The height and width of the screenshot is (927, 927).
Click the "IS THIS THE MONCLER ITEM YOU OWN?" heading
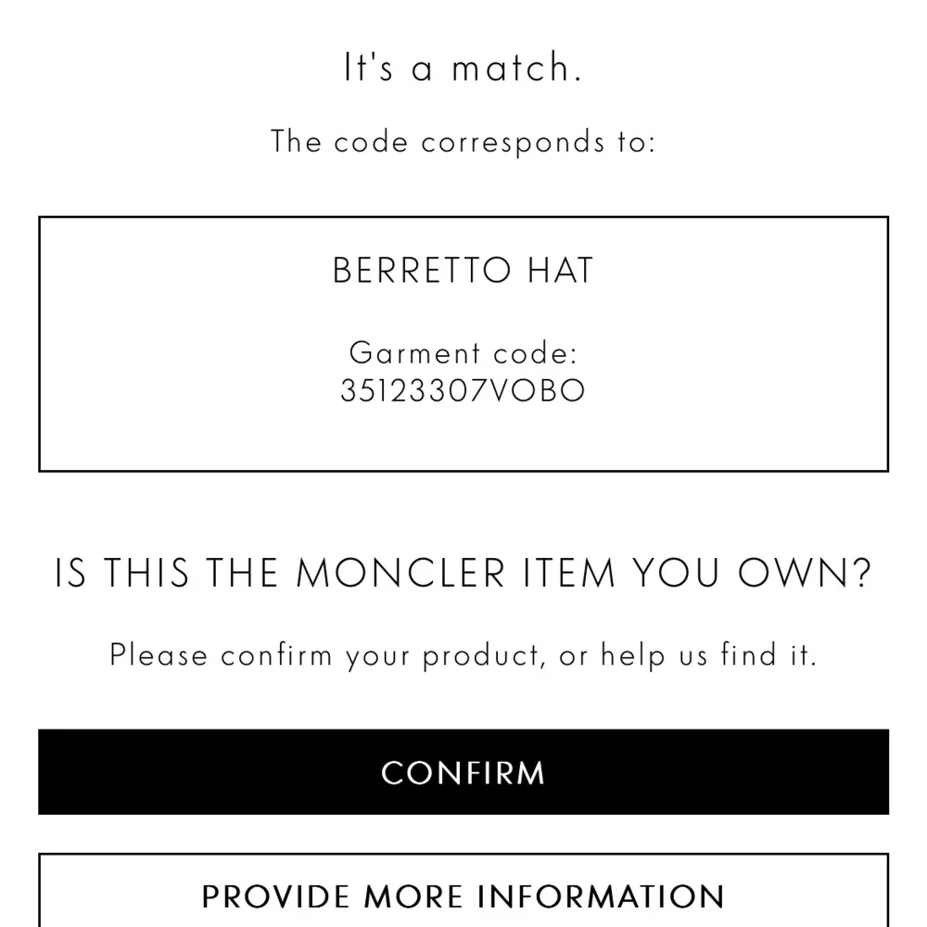(463, 575)
